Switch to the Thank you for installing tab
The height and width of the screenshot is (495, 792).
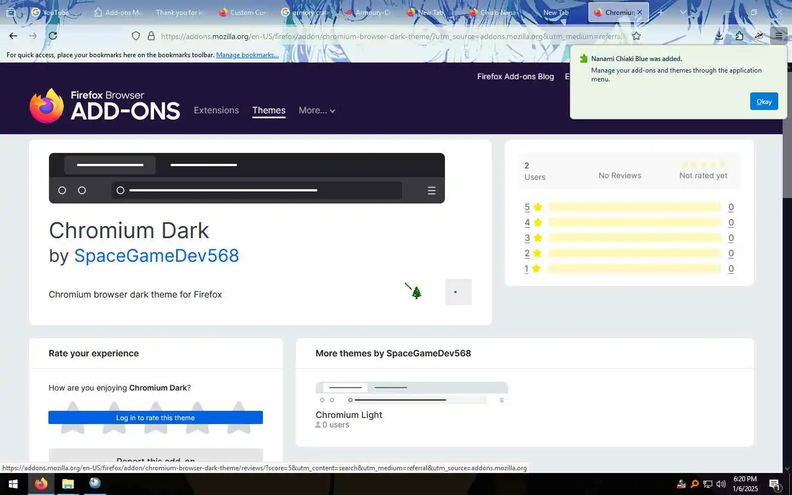click(180, 12)
